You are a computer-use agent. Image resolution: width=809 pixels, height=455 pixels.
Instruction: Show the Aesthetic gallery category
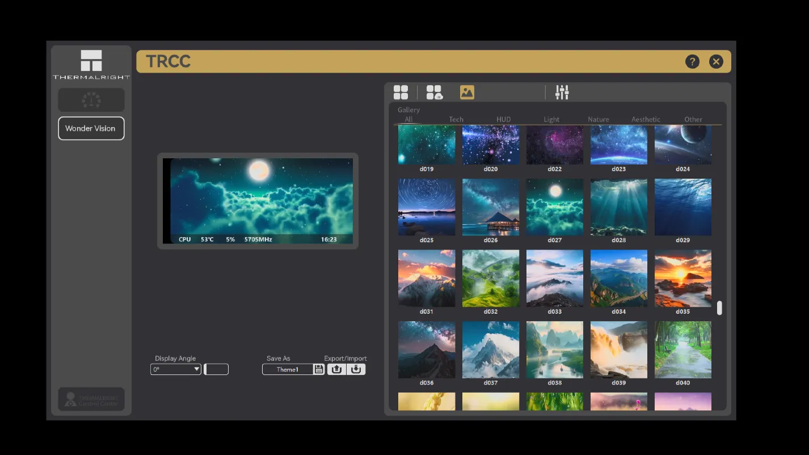coord(646,120)
